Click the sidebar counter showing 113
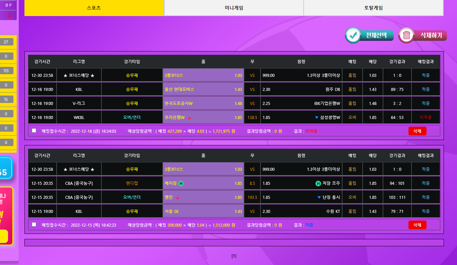 tap(6, 71)
